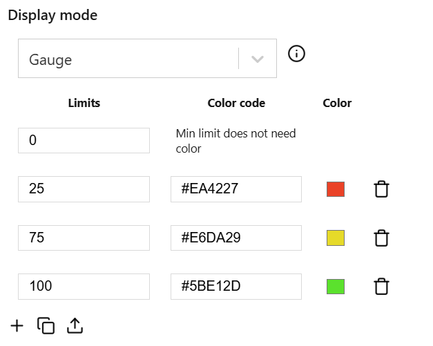This screenshot has width=433, height=346.
Task: Add a new limit row
Action: (x=17, y=325)
